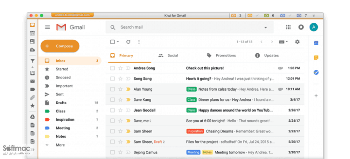This screenshot has height=159, width=350.
Task: Open the Google apps grid
Action: [x=288, y=27]
